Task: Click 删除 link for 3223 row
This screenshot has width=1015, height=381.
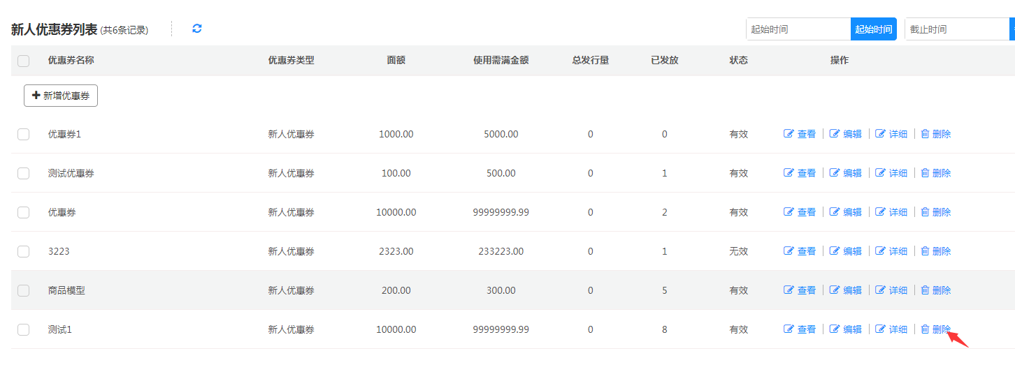Action: (x=941, y=251)
